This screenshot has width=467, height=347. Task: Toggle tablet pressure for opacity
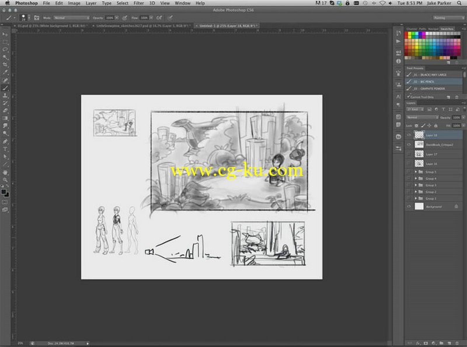click(125, 18)
